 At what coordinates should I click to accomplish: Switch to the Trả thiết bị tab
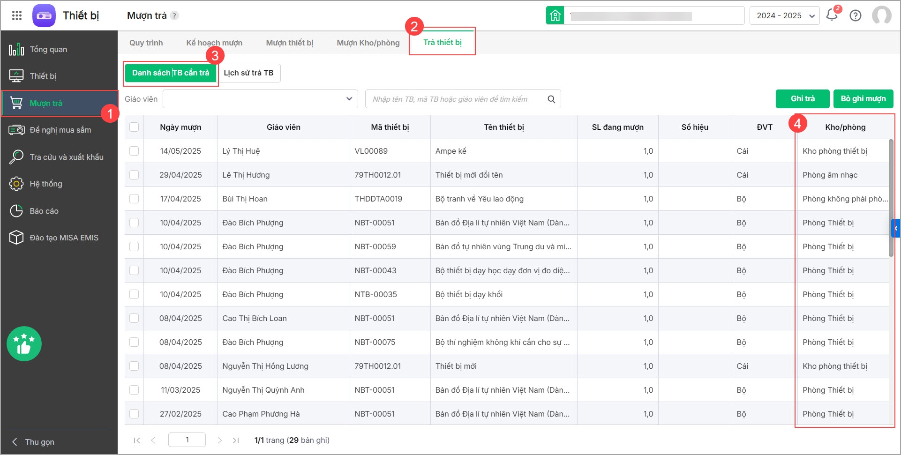[x=443, y=42]
